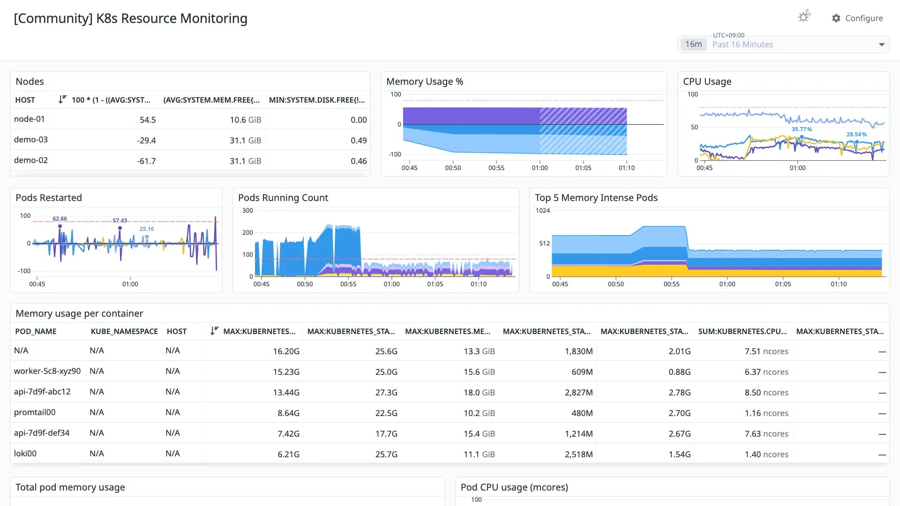Sort Nodes table by descending sort icon
Viewport: 900px width, 506px height.
click(62, 99)
